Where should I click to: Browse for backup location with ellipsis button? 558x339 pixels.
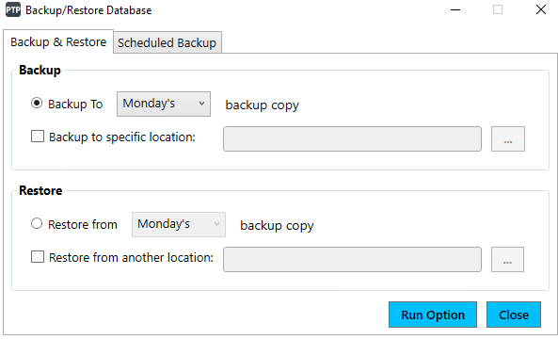(x=508, y=138)
